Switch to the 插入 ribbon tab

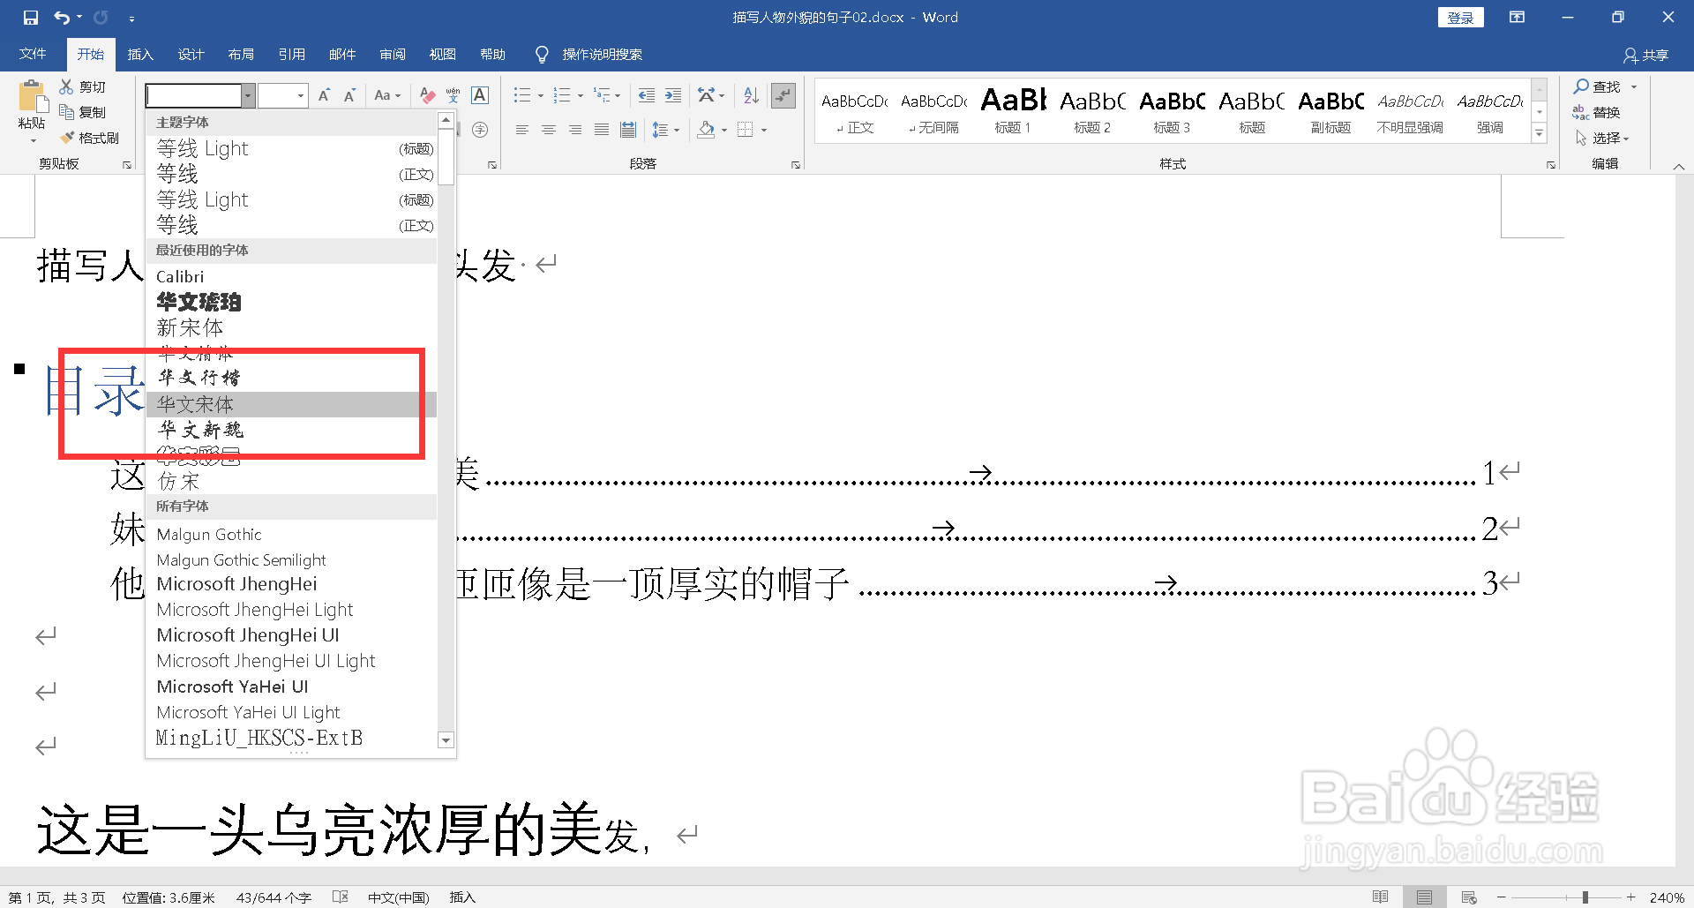tap(140, 55)
